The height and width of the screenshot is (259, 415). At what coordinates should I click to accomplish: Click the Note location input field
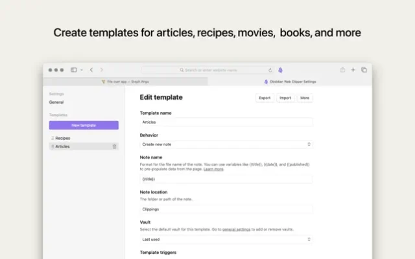click(x=226, y=209)
